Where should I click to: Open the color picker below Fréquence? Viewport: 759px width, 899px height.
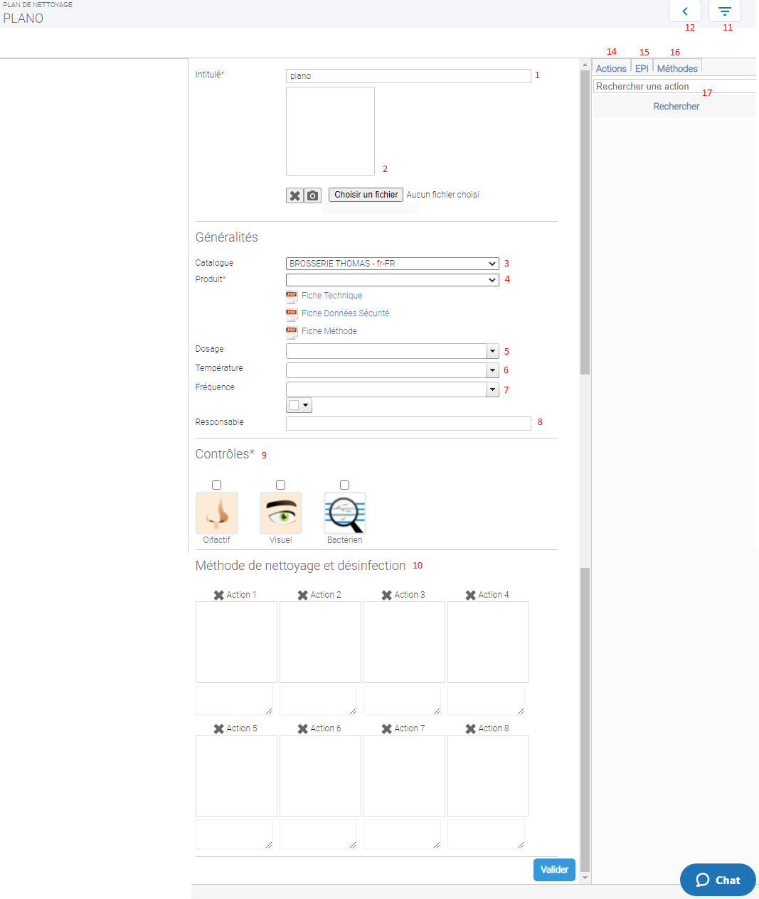coord(299,406)
